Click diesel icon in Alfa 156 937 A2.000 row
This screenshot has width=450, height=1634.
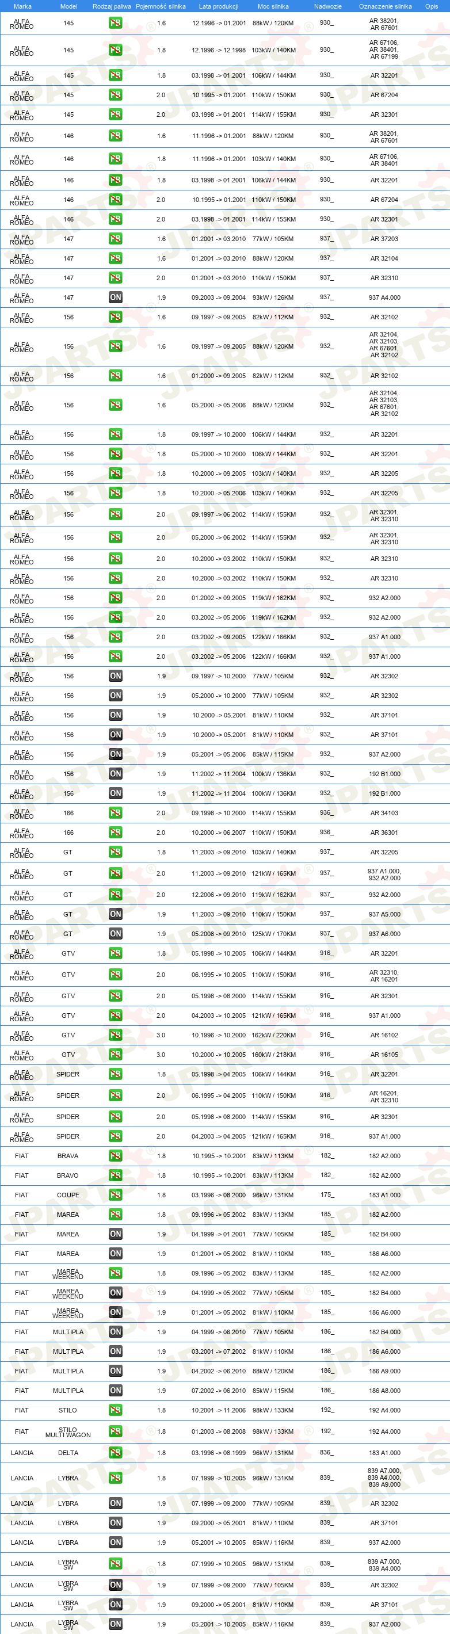pos(115,754)
